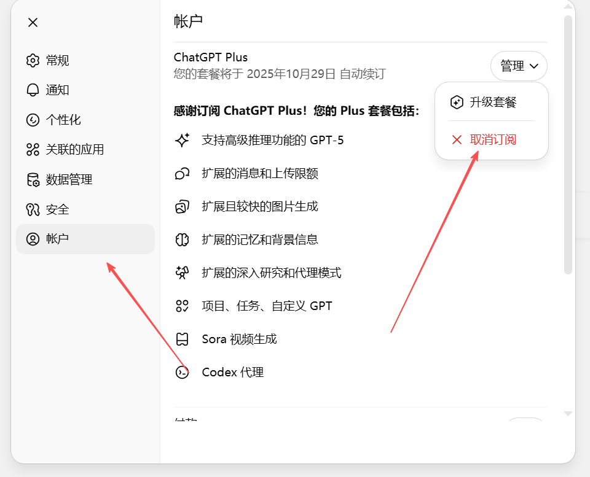Viewport: 590px width, 477px height.
Task: Click the scrollbar down arrow
Action: 568,414
